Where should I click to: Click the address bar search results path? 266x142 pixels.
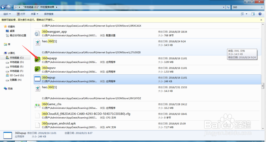point(39,7)
